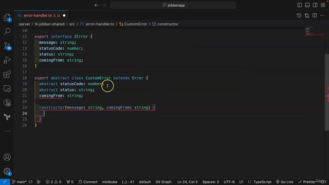Open More Actions editor menu
Image resolution: width=329 pixels, height=185 pixels.
(322, 15)
